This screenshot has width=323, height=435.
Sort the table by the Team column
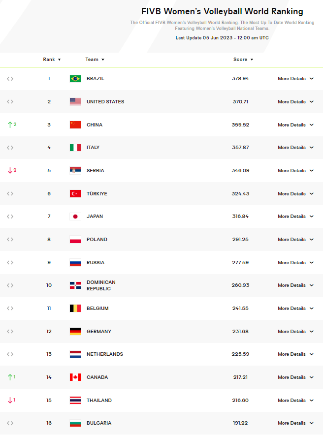95,60
